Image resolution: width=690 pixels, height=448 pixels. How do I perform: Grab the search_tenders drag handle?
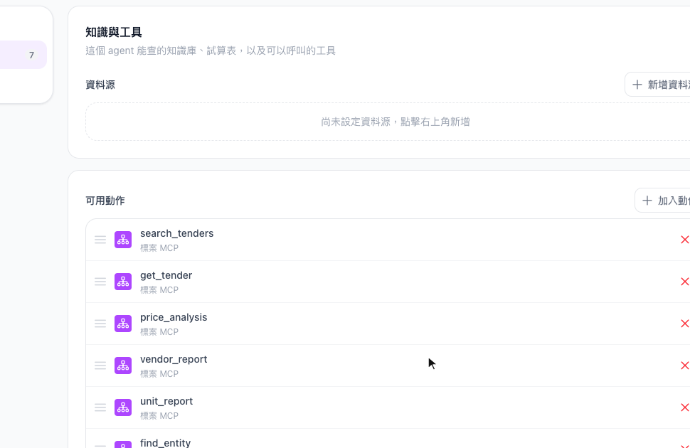pos(100,240)
